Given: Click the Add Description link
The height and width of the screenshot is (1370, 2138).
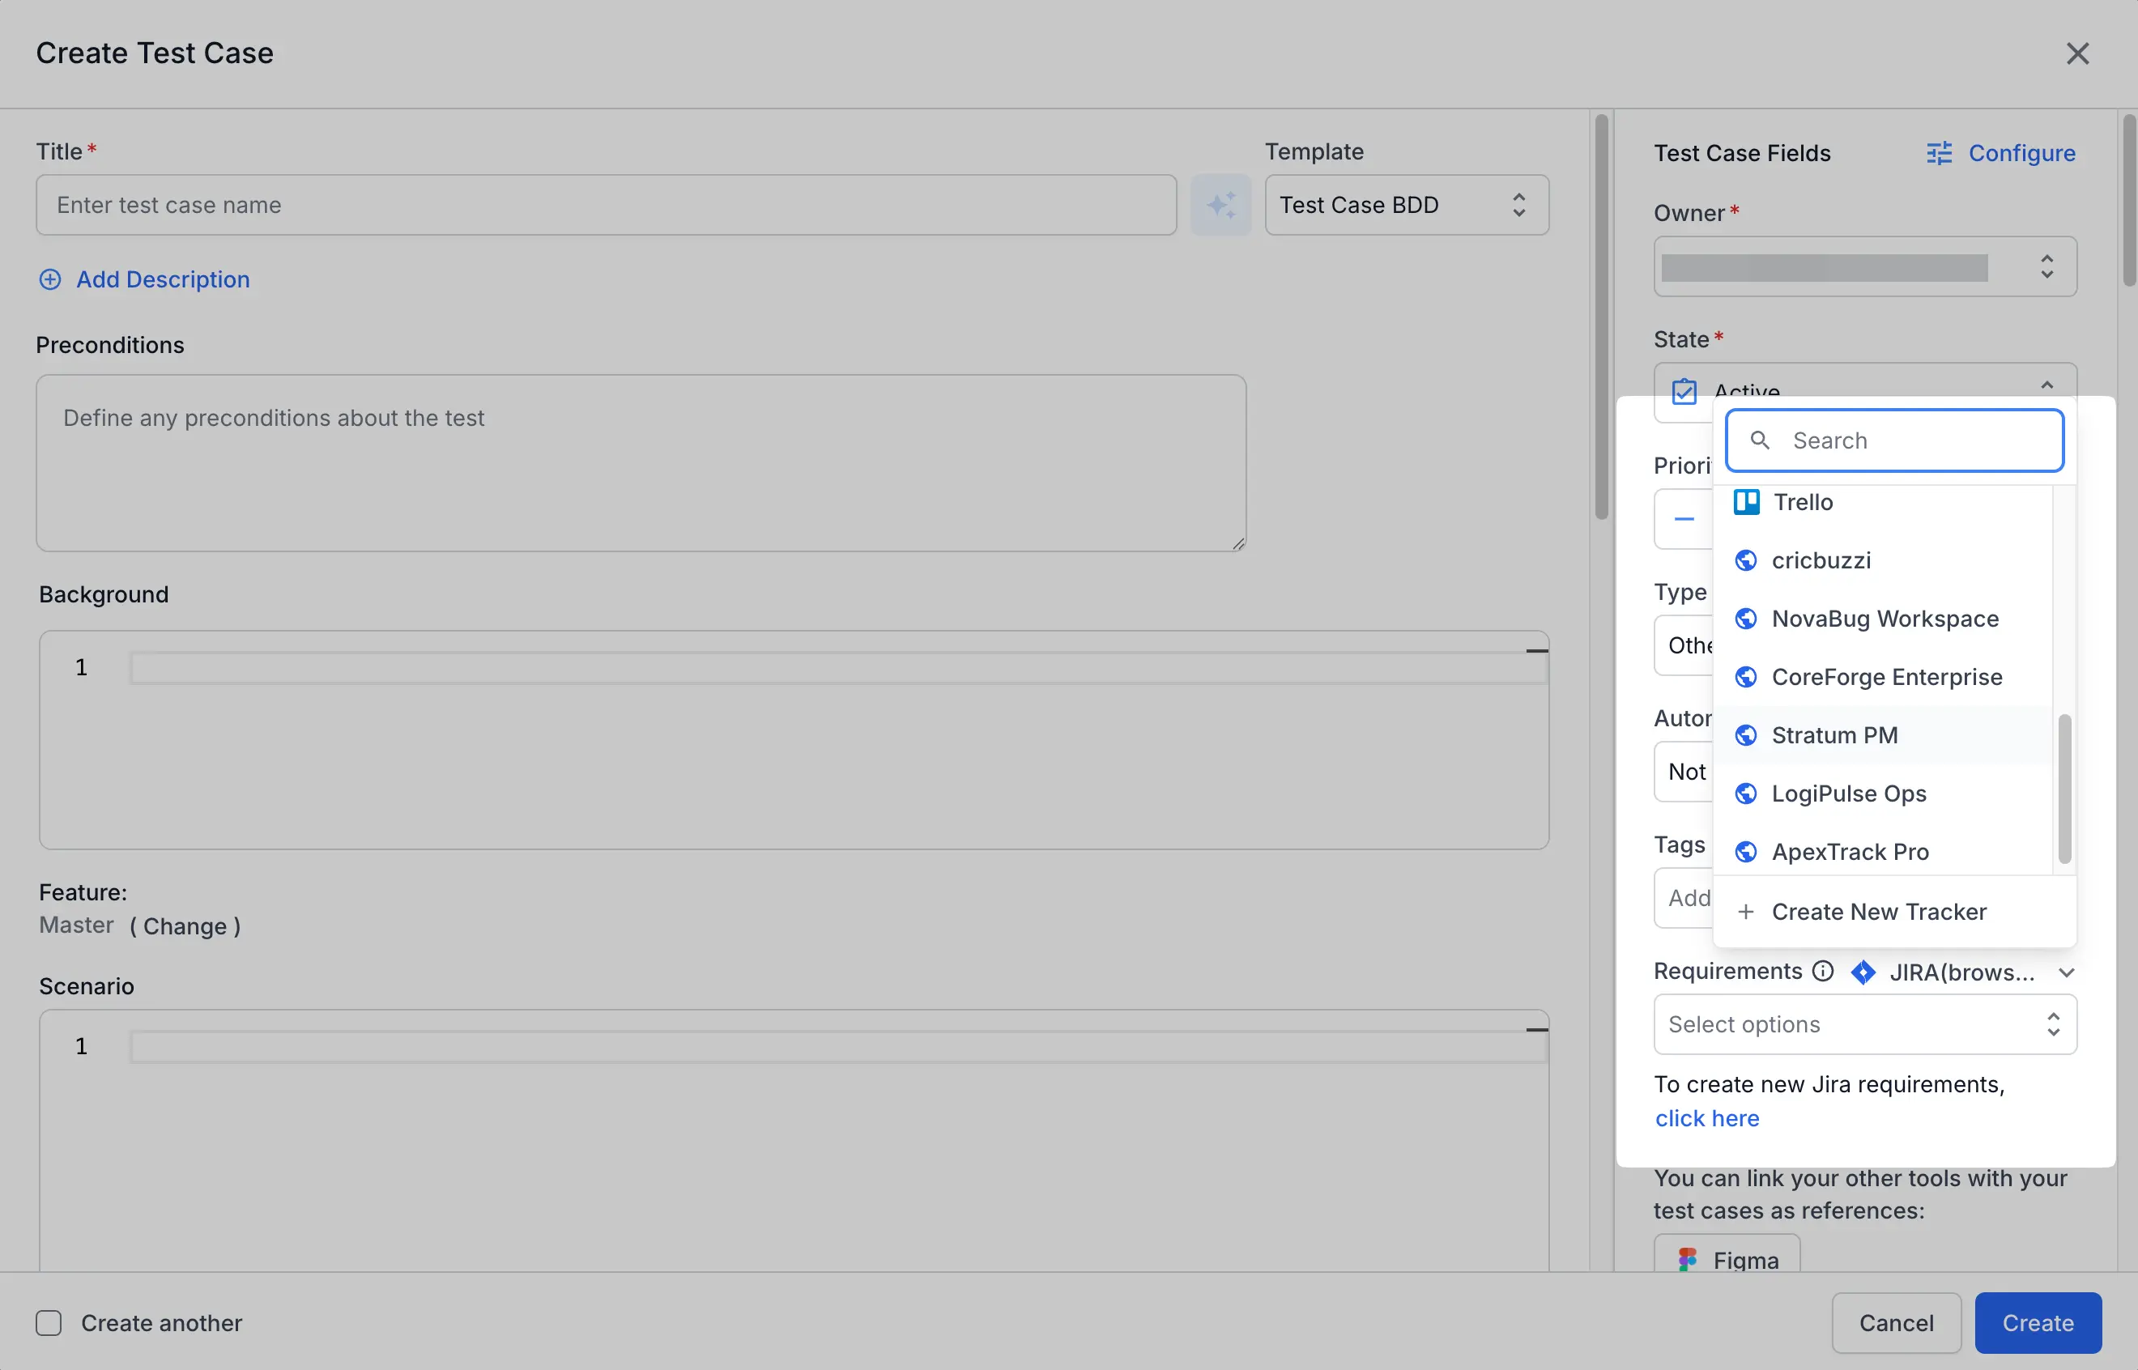Looking at the screenshot, I should (163, 279).
